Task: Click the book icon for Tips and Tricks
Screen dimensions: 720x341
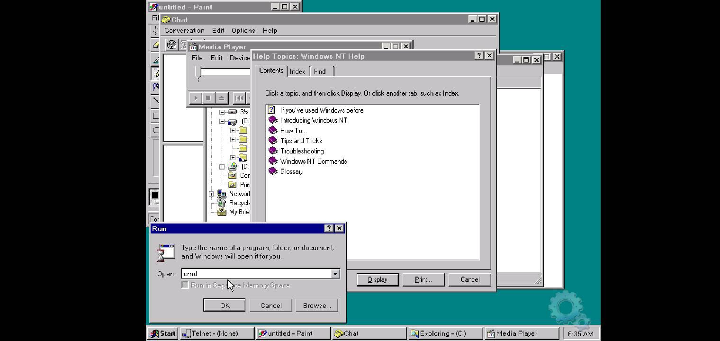Action: pos(273,141)
